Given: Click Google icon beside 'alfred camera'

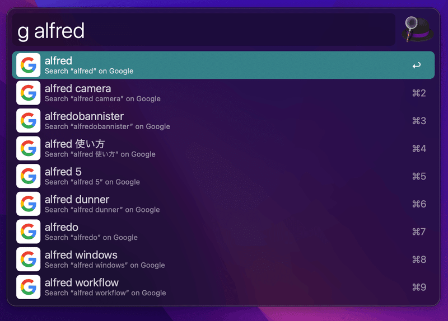Looking at the screenshot, I should click(x=29, y=93).
